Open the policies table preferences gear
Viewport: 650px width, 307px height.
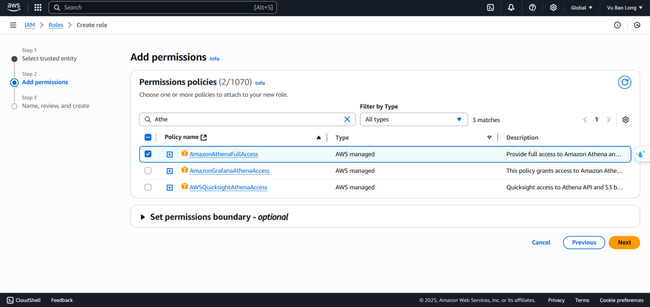(x=625, y=119)
